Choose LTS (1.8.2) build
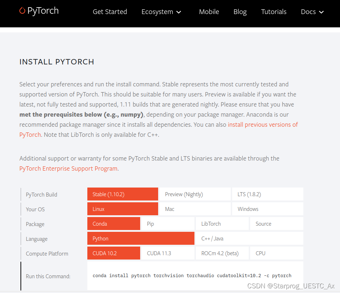Image resolution: width=340 pixels, height=293 pixels. coord(267,194)
